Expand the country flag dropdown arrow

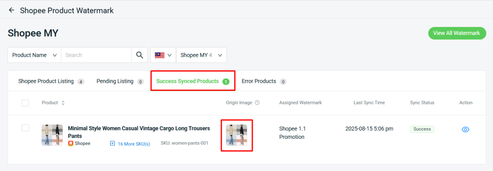(x=169, y=55)
